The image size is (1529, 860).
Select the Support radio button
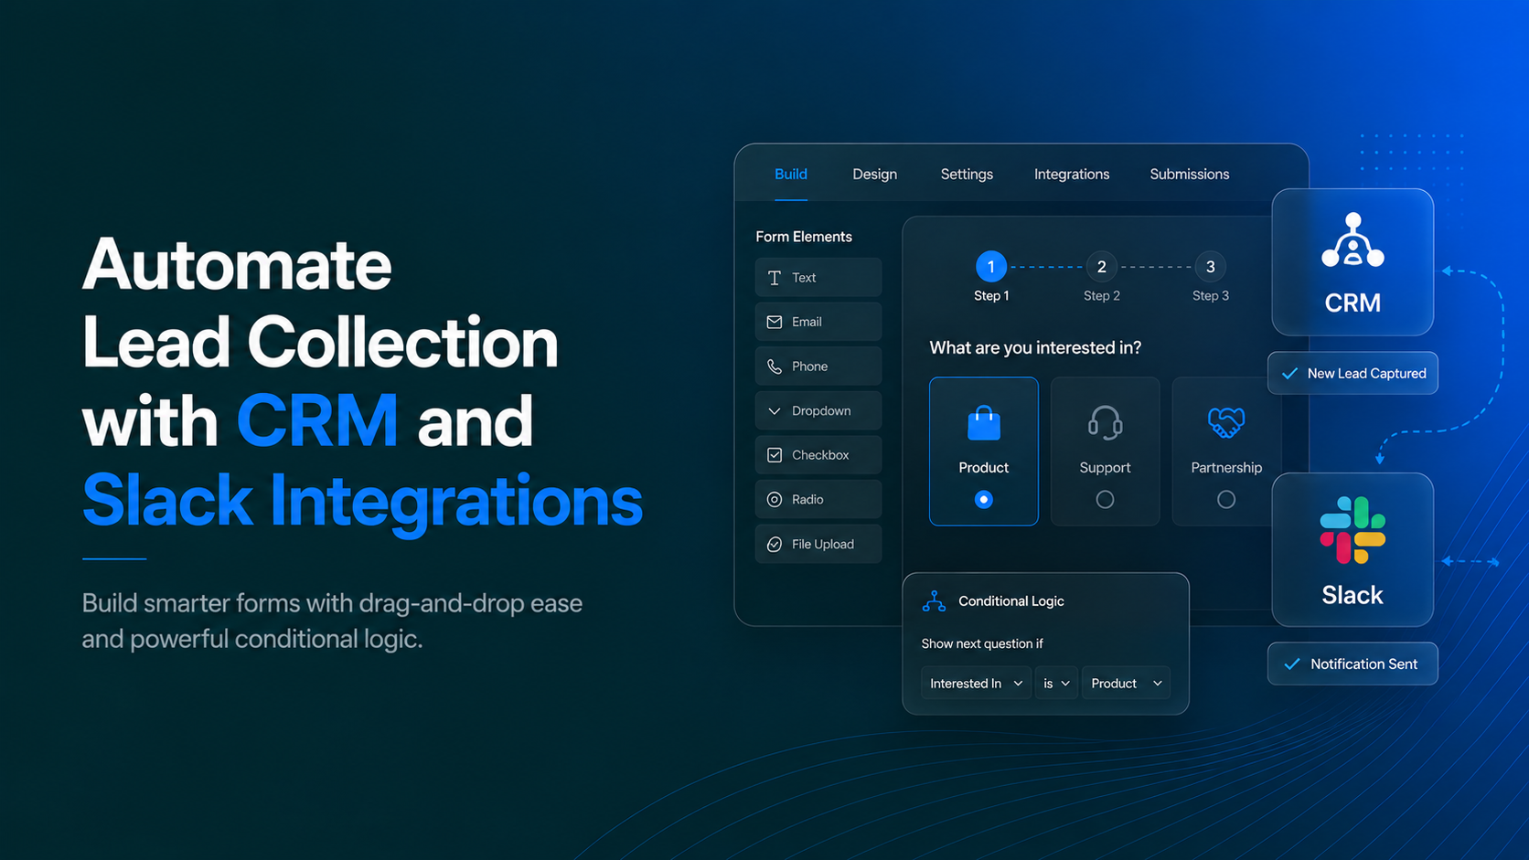pos(1105,500)
